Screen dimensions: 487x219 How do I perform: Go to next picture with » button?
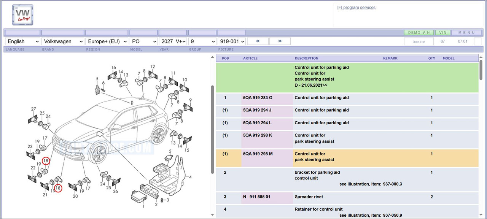tap(280, 41)
